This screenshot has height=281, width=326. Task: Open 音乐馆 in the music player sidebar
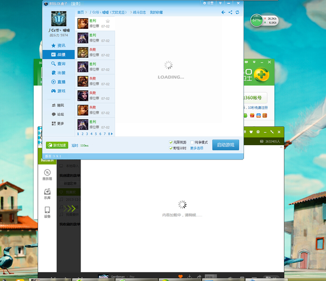(x=47, y=175)
